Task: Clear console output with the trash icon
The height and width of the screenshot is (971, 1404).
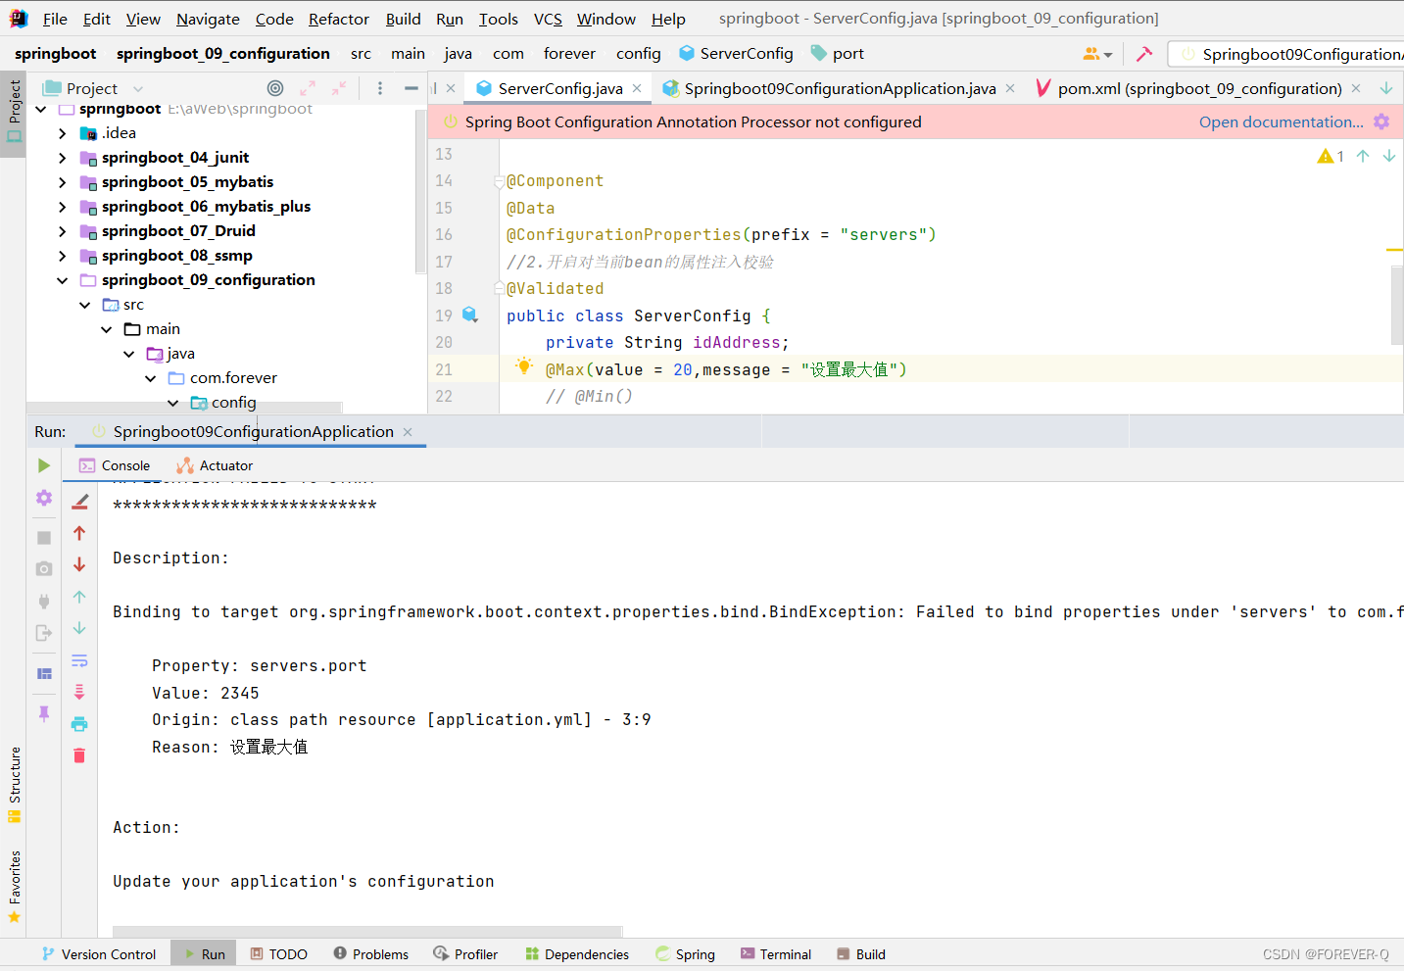Action: point(79,755)
